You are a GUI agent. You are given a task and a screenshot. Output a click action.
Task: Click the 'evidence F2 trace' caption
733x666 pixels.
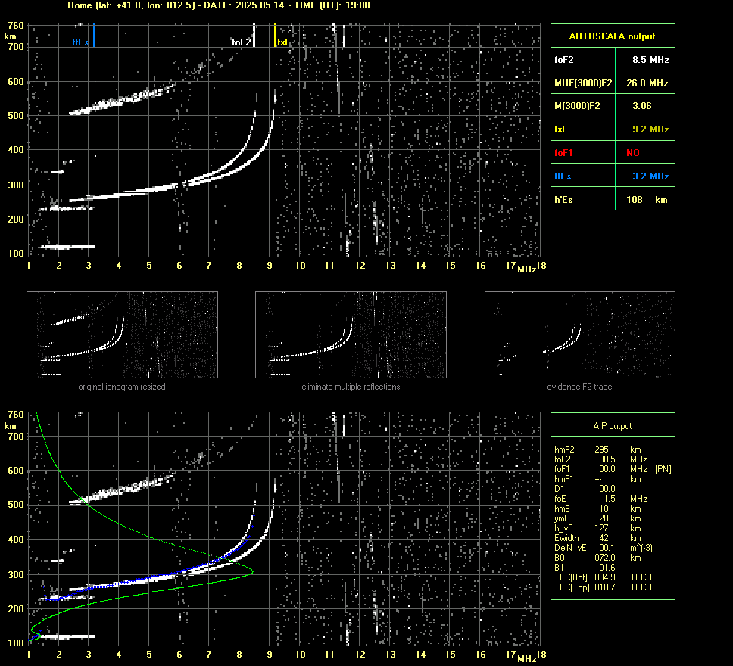point(580,387)
